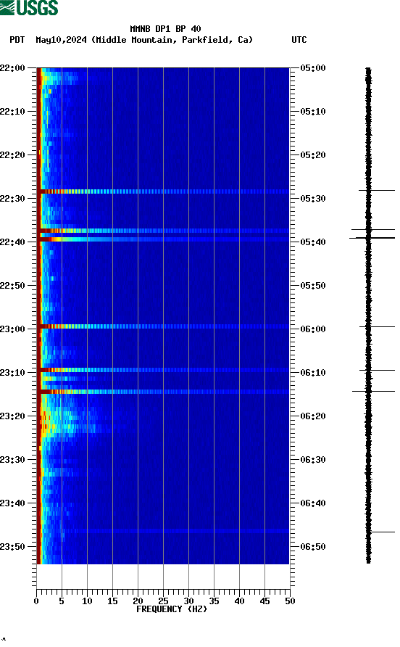Click the '05:10' UTC time label
This screenshot has width=400, height=647.
313,112
